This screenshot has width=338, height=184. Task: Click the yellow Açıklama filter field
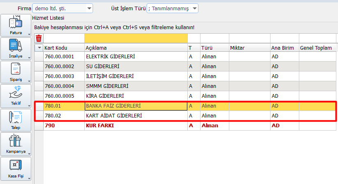pos(135,38)
